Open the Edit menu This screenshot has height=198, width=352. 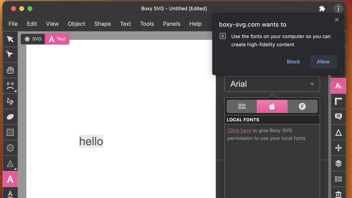[32, 24]
